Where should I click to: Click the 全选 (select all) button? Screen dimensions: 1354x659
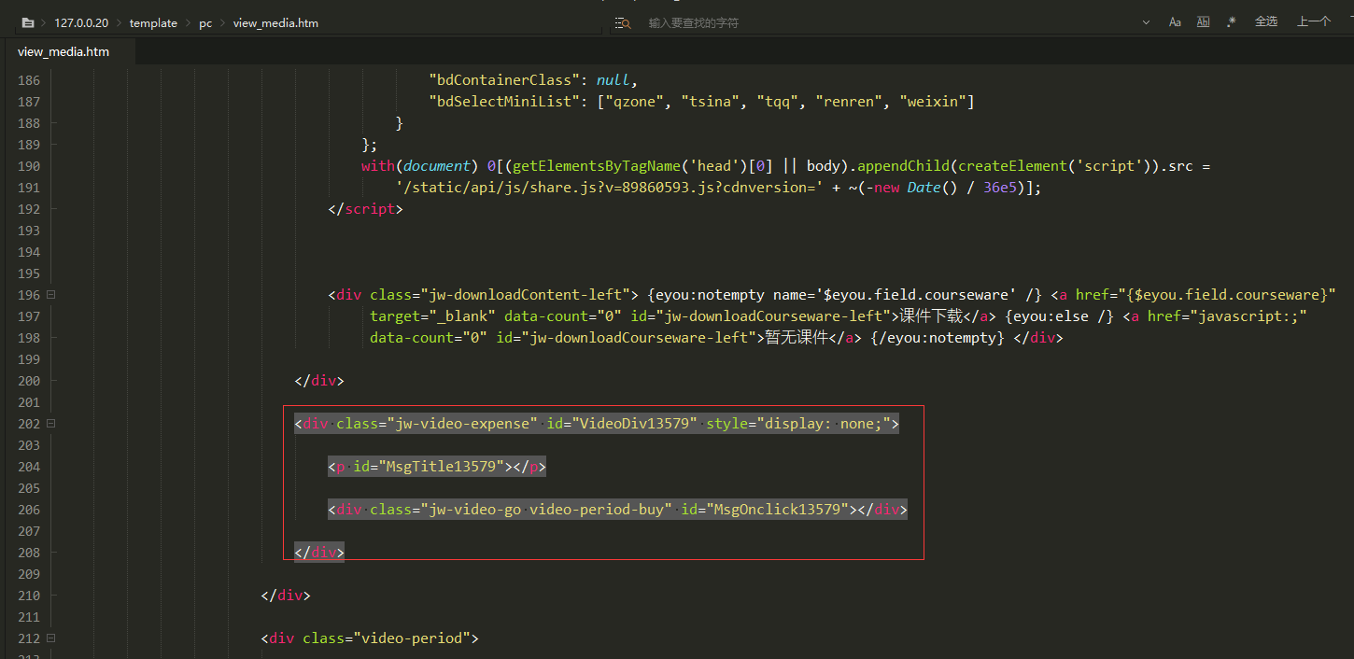click(x=1265, y=22)
